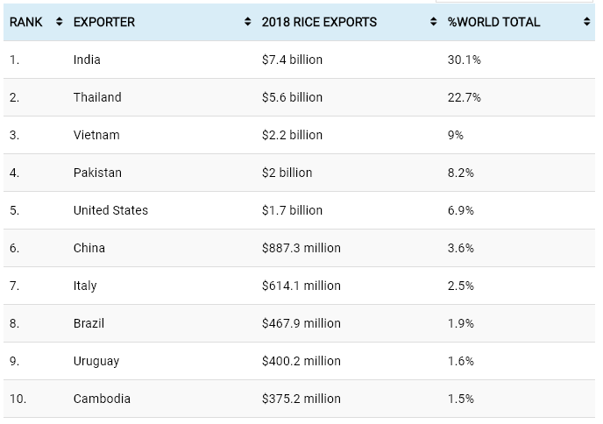Click the 30.1% world total cell
The height and width of the screenshot is (424, 603).
[x=464, y=60]
